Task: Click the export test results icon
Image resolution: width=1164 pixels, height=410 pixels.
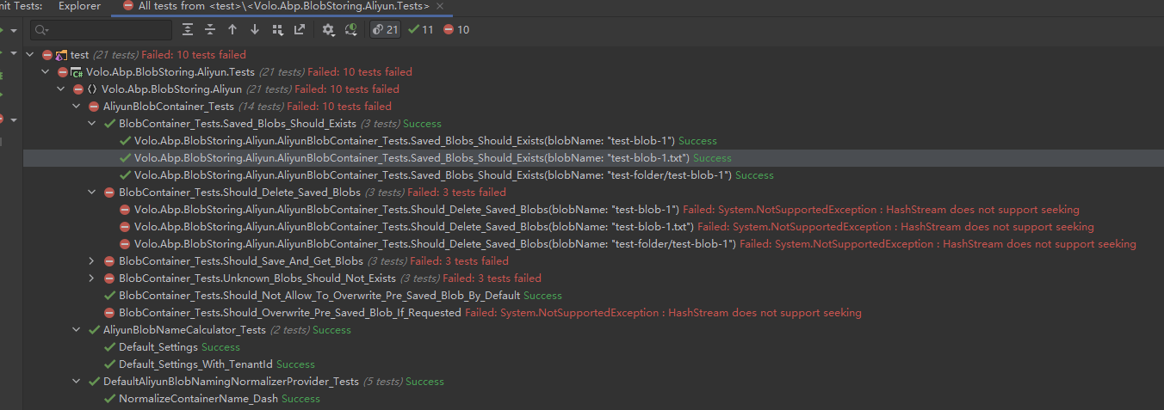Action: (x=300, y=30)
